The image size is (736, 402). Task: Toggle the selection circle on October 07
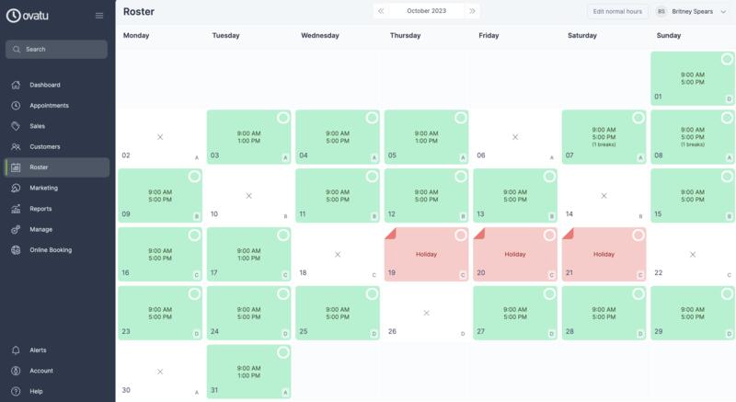pyautogui.click(x=638, y=118)
